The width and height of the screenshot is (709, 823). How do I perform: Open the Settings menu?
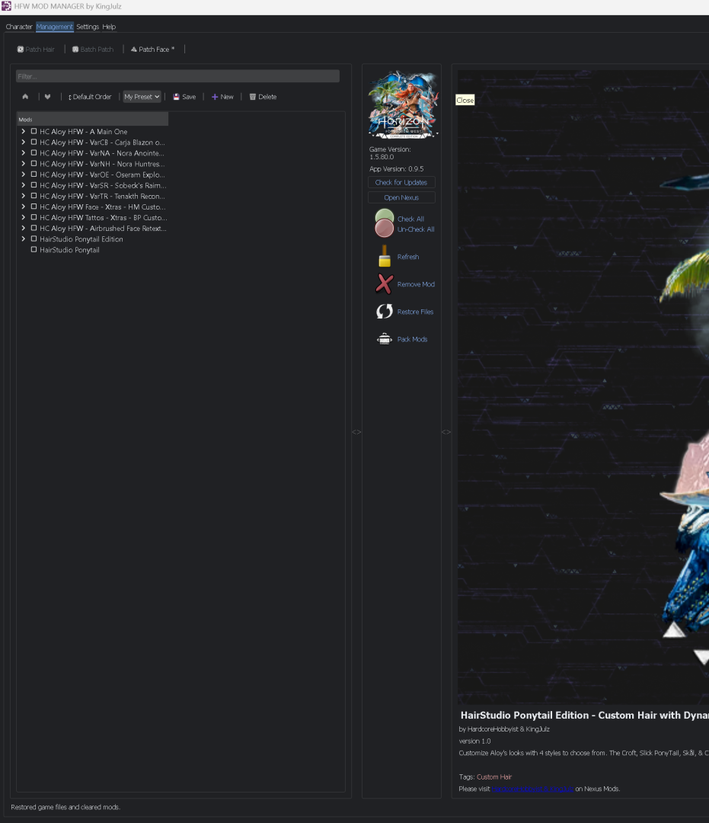tap(88, 27)
